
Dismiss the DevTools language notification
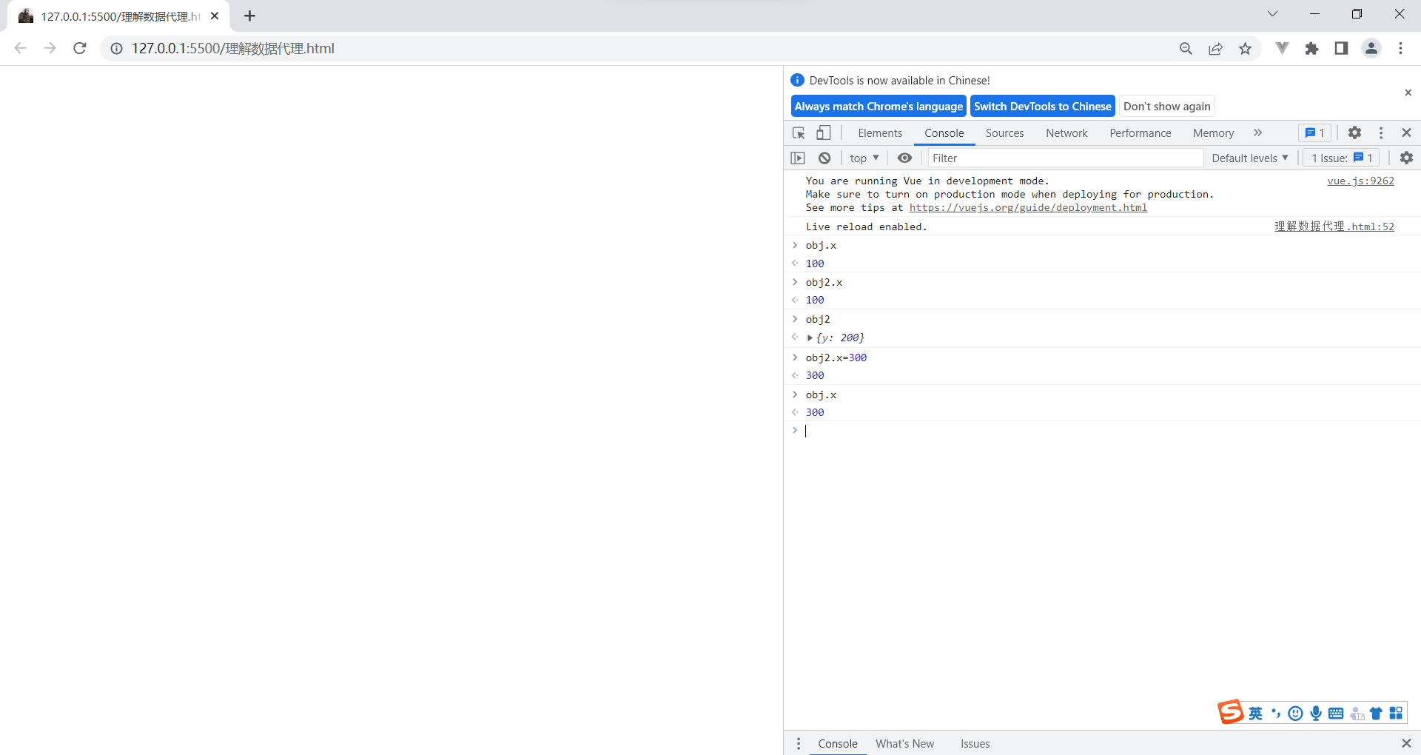click(1408, 93)
